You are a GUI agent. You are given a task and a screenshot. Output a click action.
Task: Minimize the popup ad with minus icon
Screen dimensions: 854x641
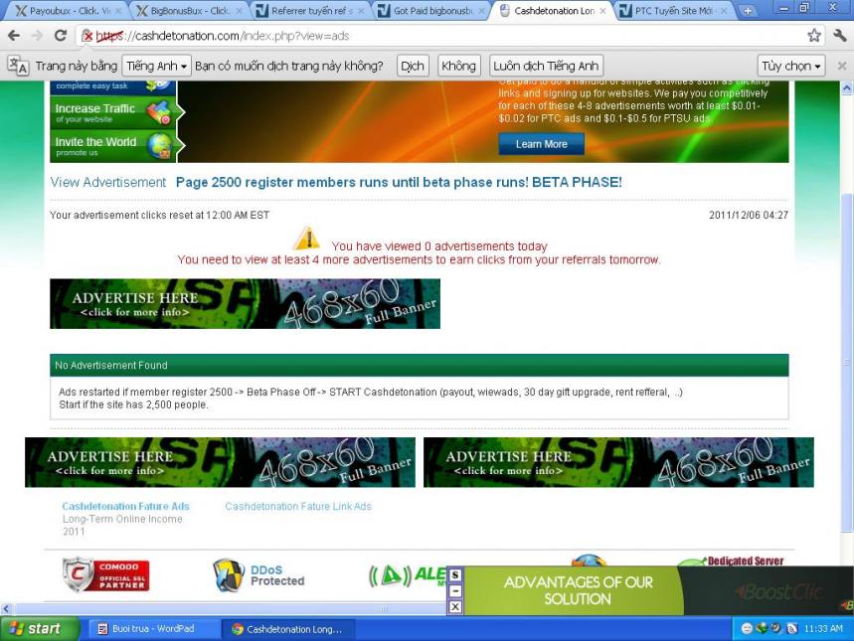tap(455, 591)
